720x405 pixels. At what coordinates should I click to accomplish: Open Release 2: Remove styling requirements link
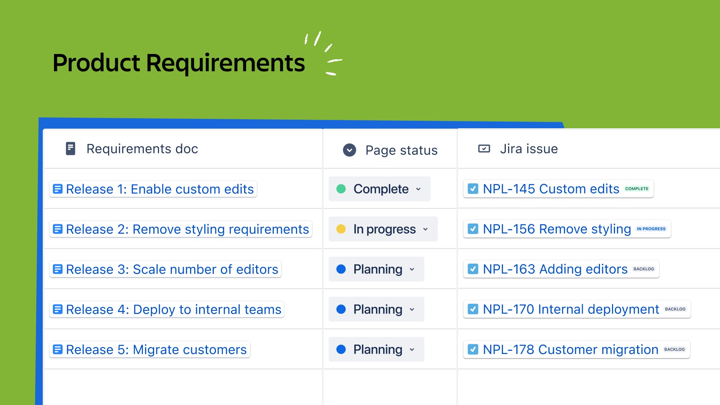(x=187, y=229)
